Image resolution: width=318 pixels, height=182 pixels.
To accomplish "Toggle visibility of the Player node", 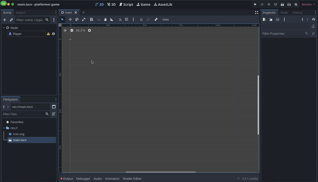I will click(x=53, y=34).
